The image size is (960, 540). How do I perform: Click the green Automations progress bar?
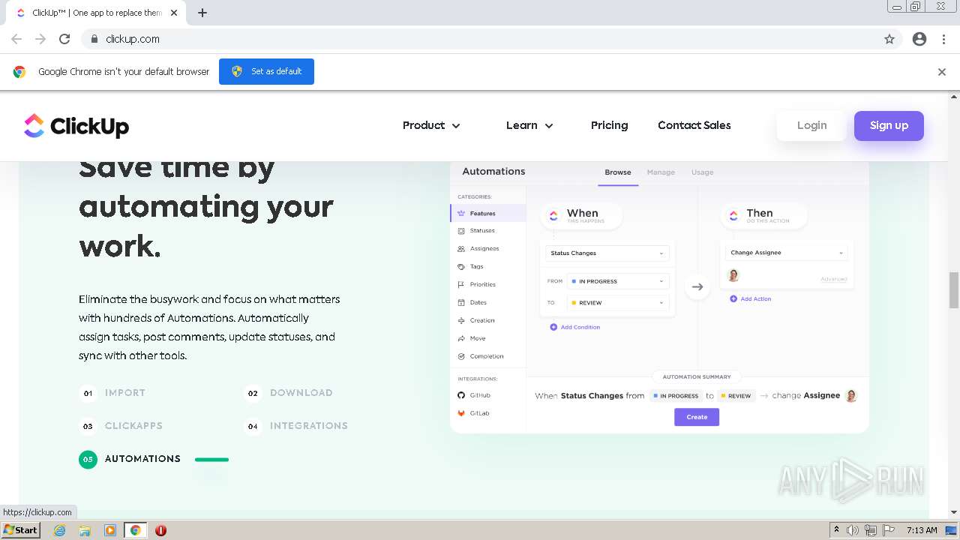211,459
